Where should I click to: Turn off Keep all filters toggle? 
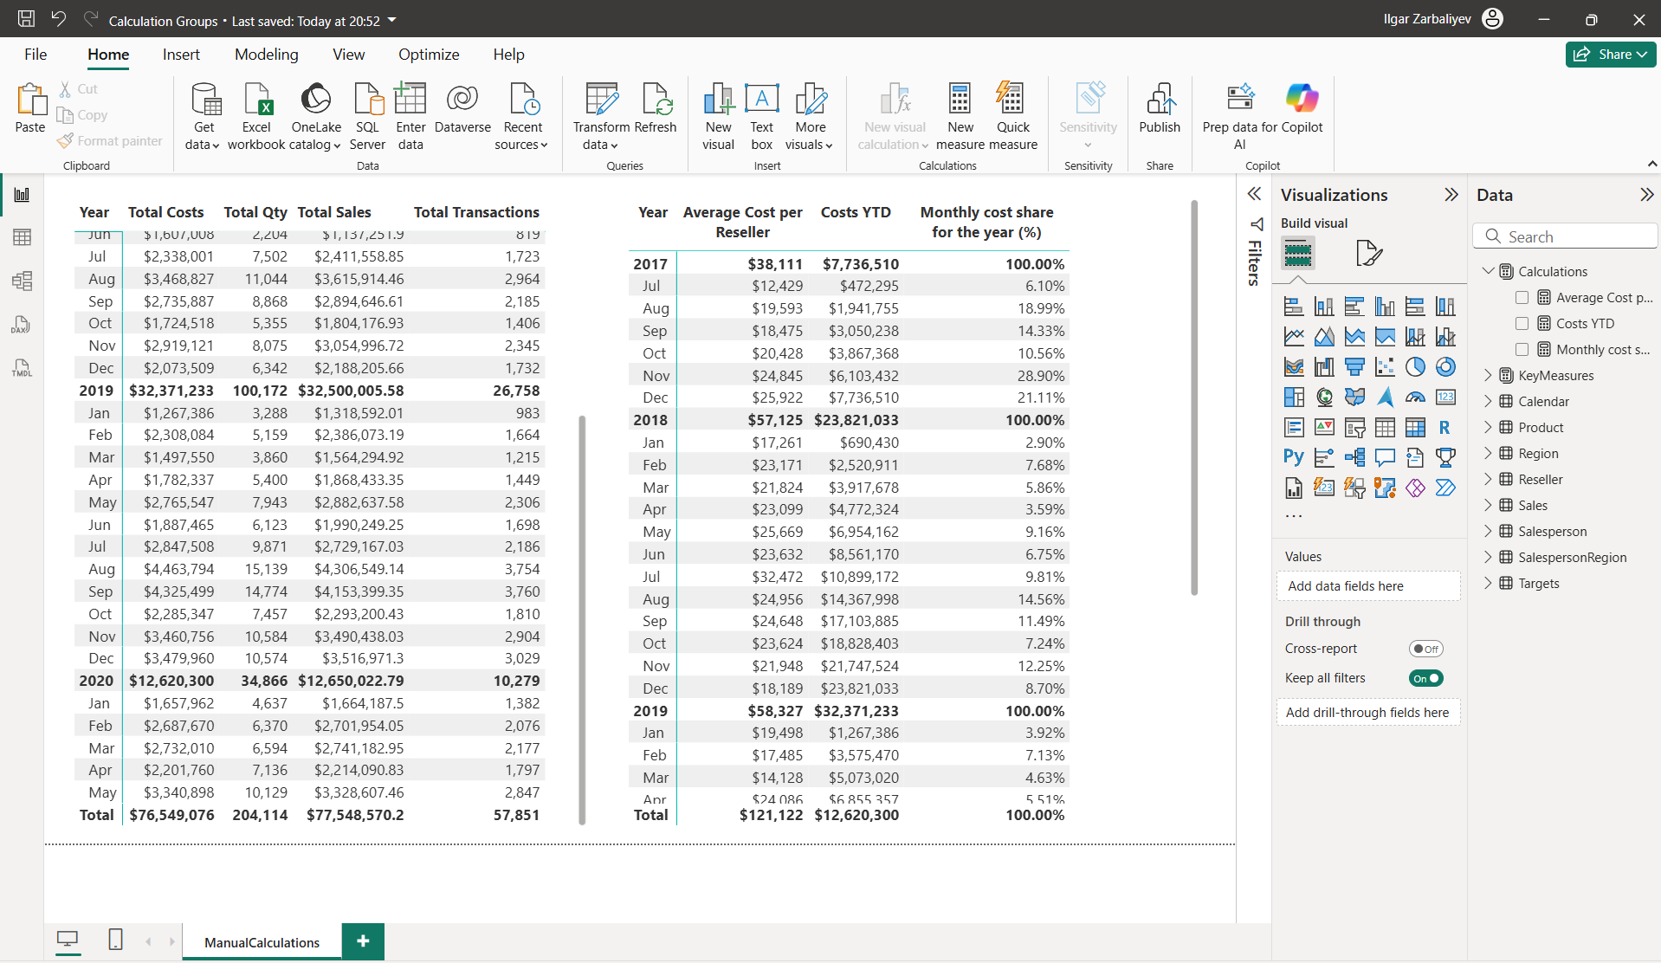tap(1425, 678)
